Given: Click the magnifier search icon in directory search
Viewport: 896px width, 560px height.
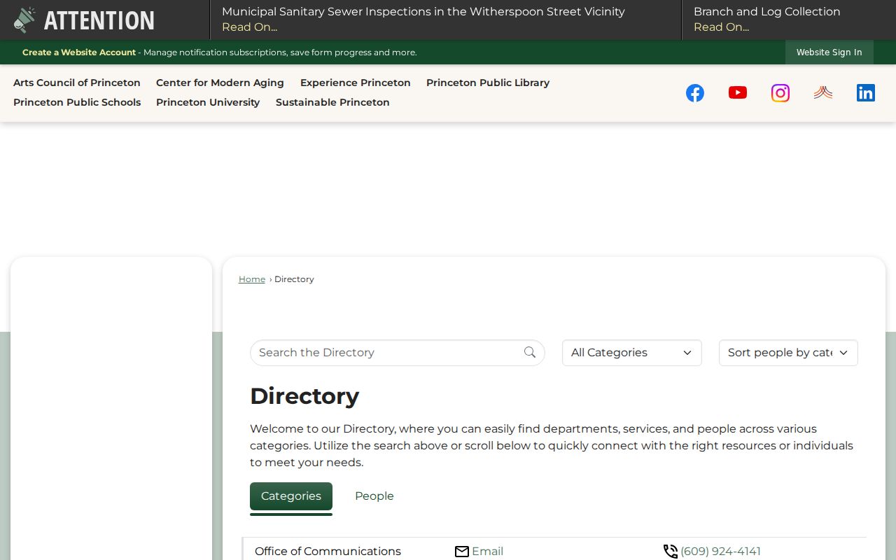Looking at the screenshot, I should tap(530, 352).
